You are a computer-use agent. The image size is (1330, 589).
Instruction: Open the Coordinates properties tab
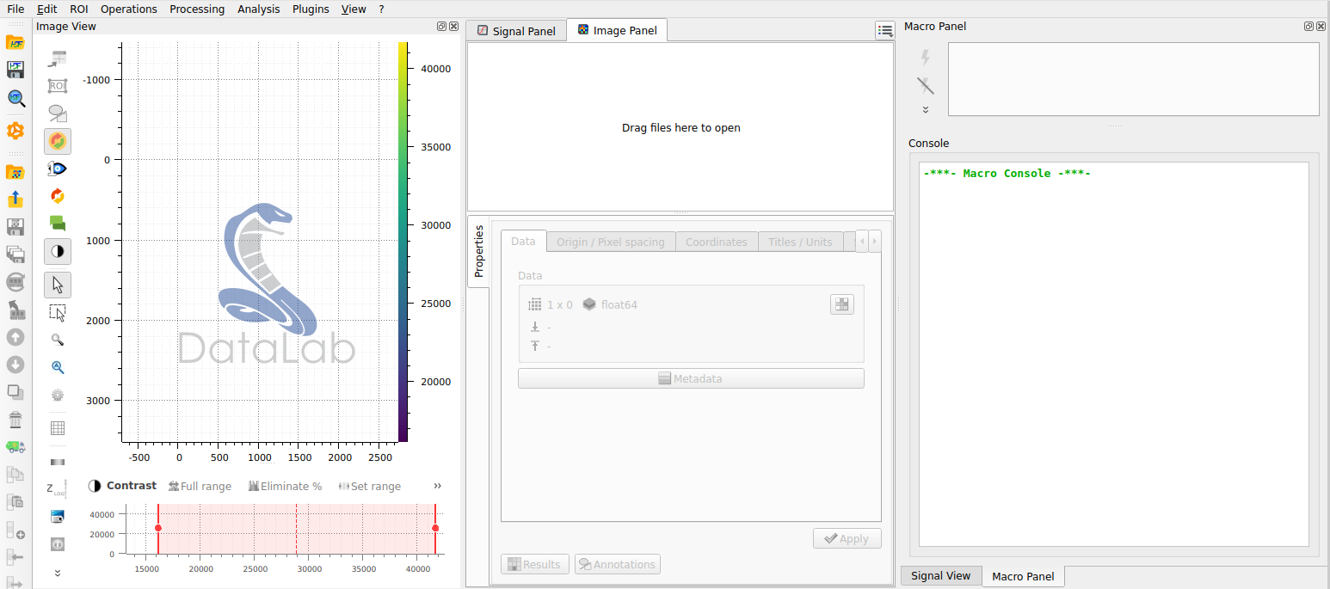716,242
